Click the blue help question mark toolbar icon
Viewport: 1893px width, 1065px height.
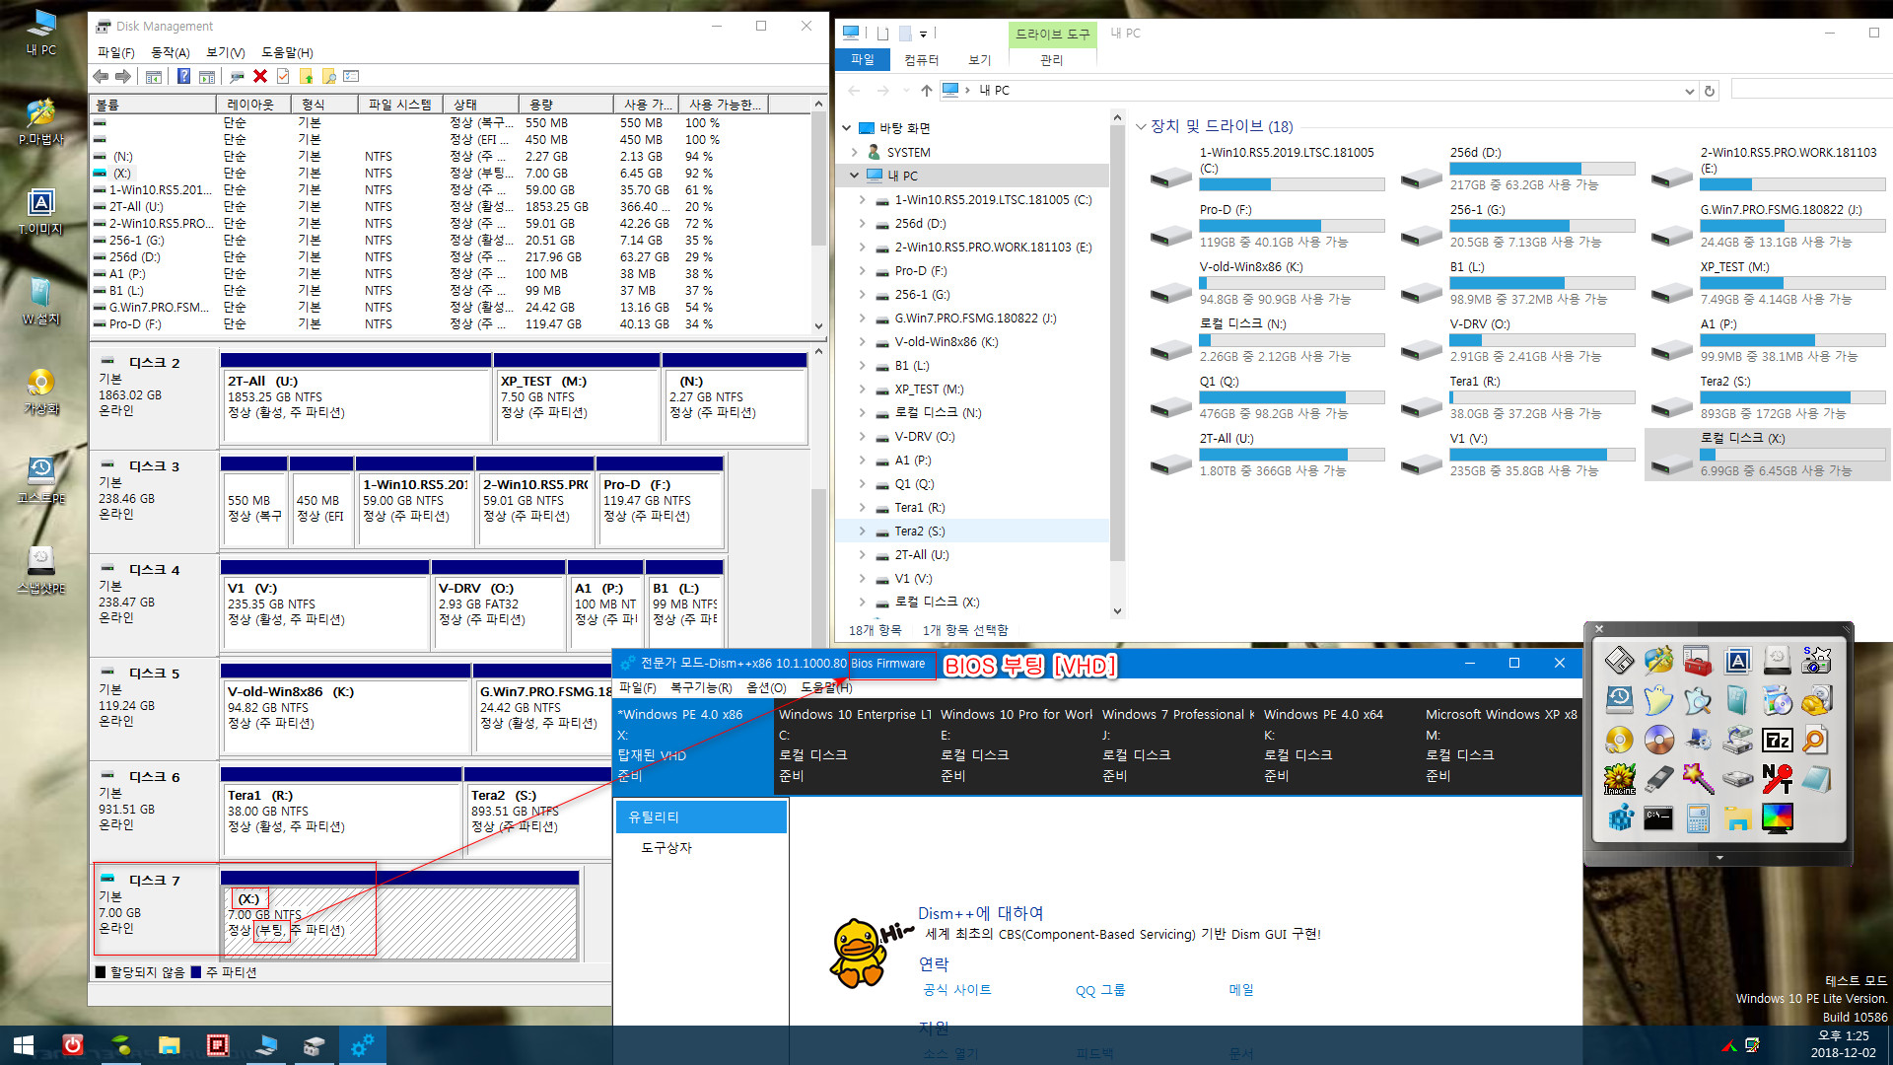[x=183, y=76]
